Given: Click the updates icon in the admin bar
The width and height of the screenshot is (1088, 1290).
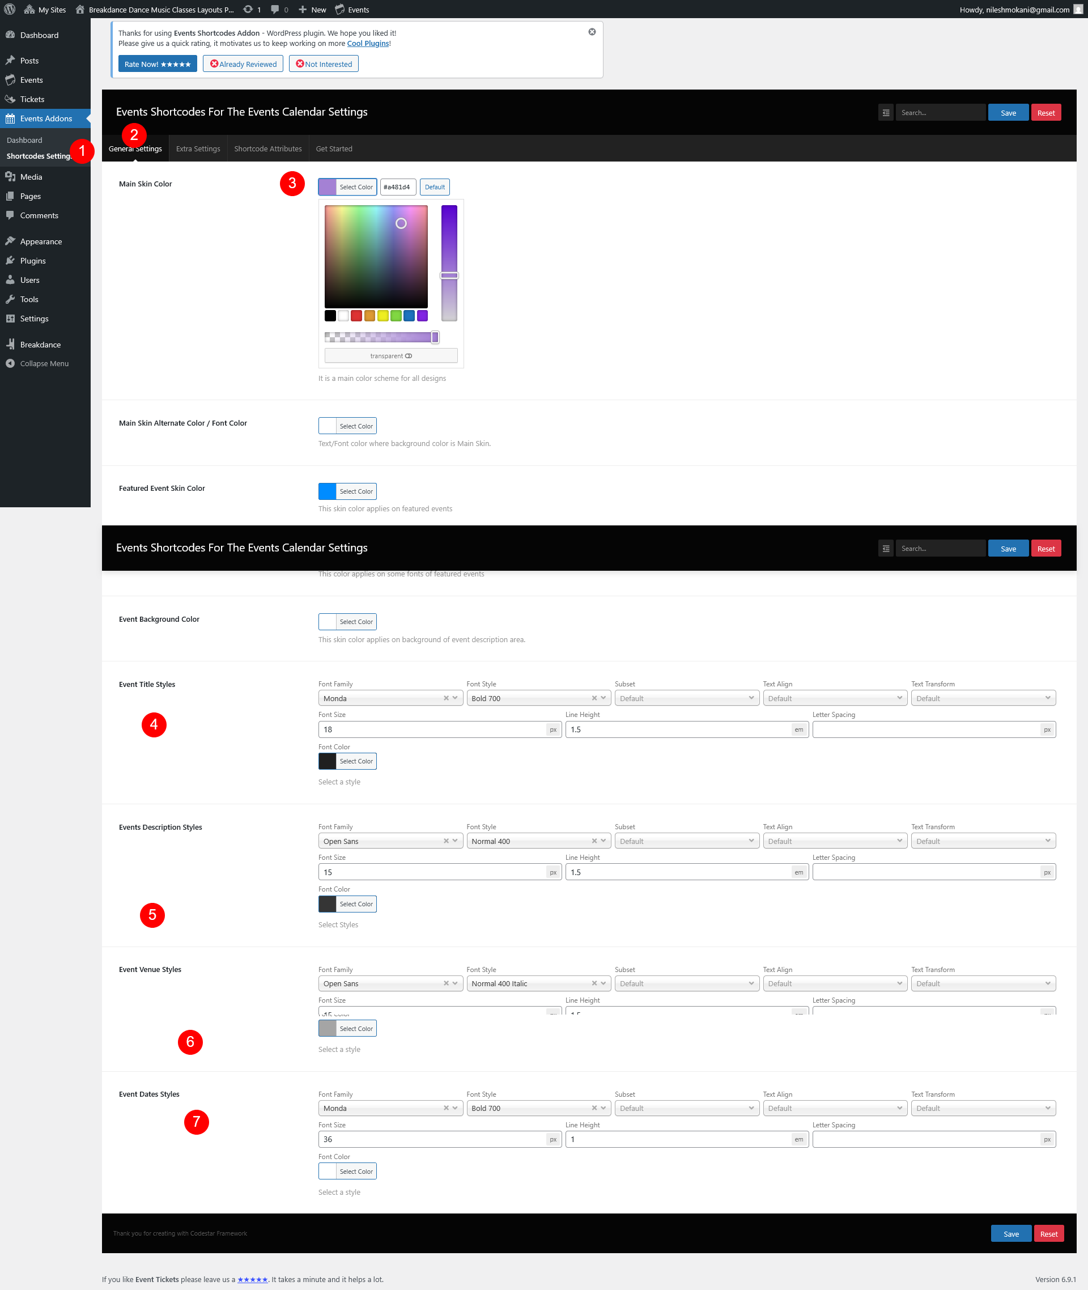Looking at the screenshot, I should click(249, 9).
